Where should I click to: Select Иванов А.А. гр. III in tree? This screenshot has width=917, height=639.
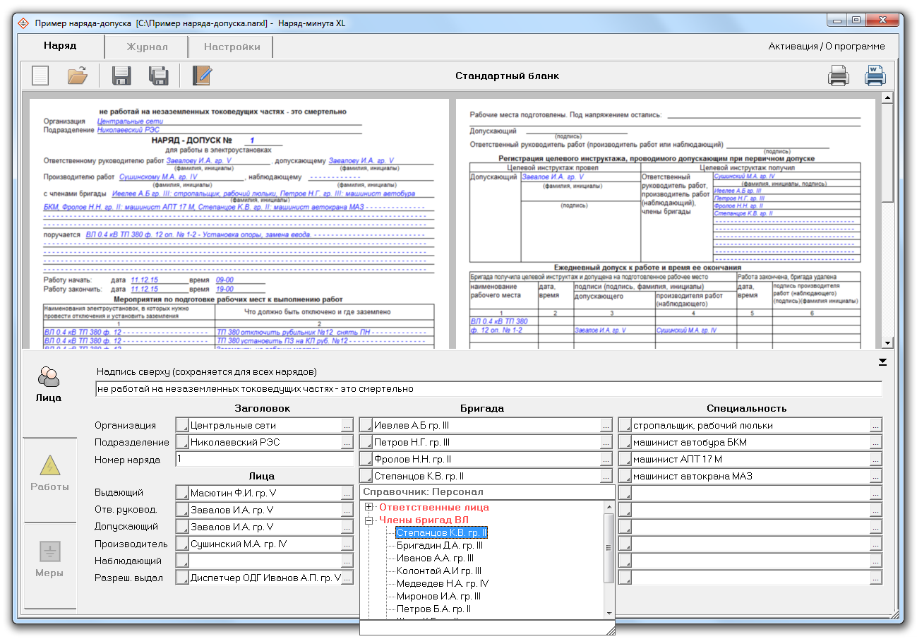435,558
